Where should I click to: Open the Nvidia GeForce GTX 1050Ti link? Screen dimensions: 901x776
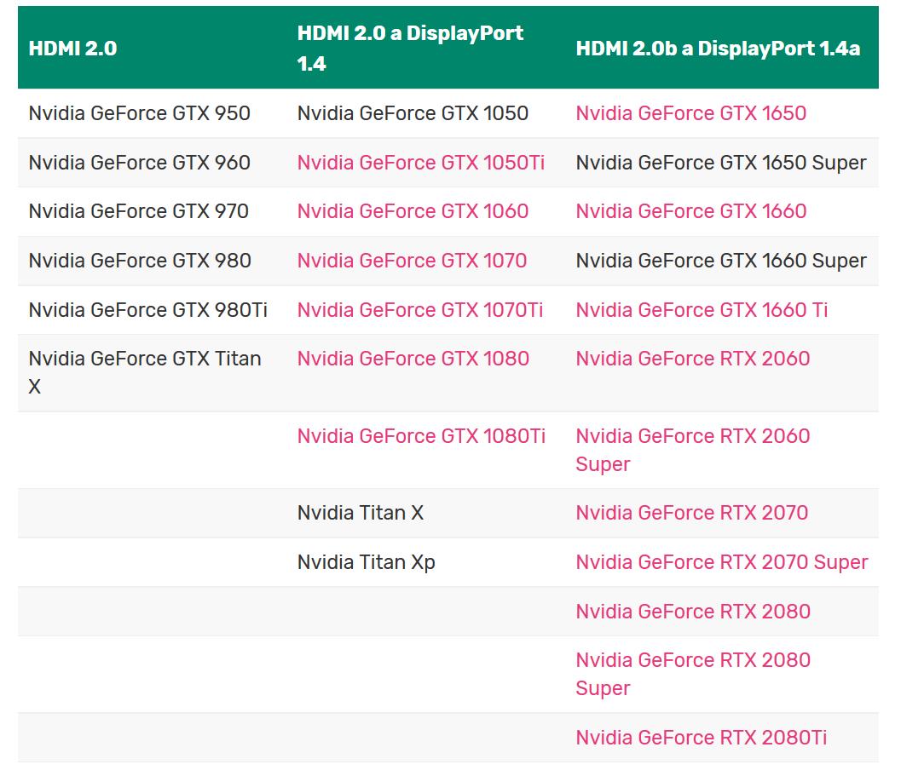[420, 163]
